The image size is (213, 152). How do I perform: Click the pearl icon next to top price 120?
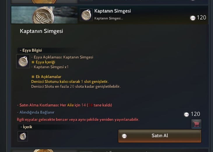193,18
